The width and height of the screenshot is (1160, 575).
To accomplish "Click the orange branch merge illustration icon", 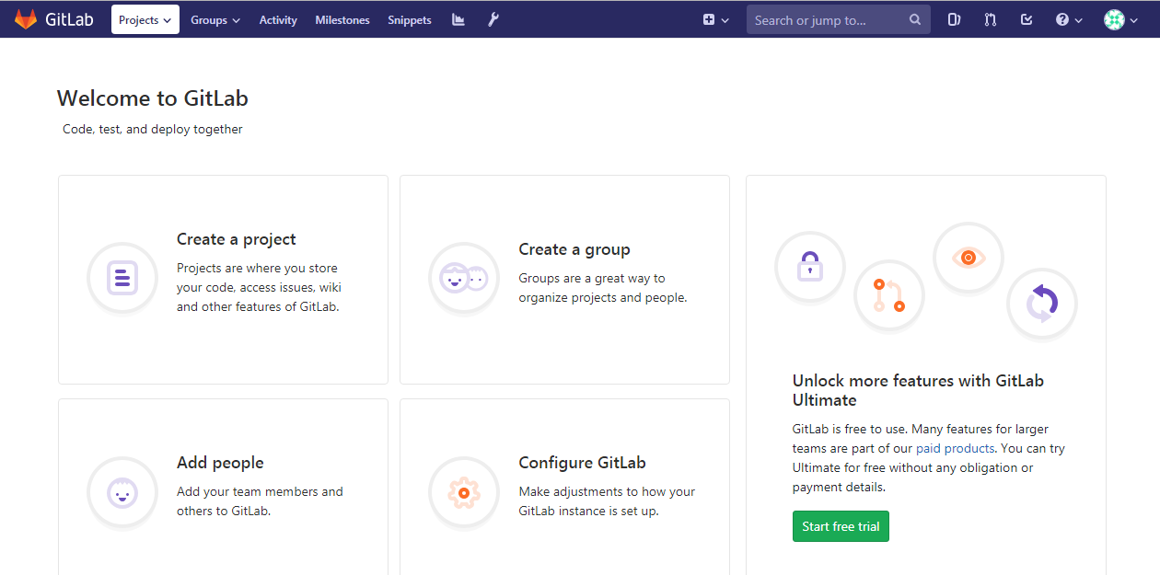I will [889, 295].
